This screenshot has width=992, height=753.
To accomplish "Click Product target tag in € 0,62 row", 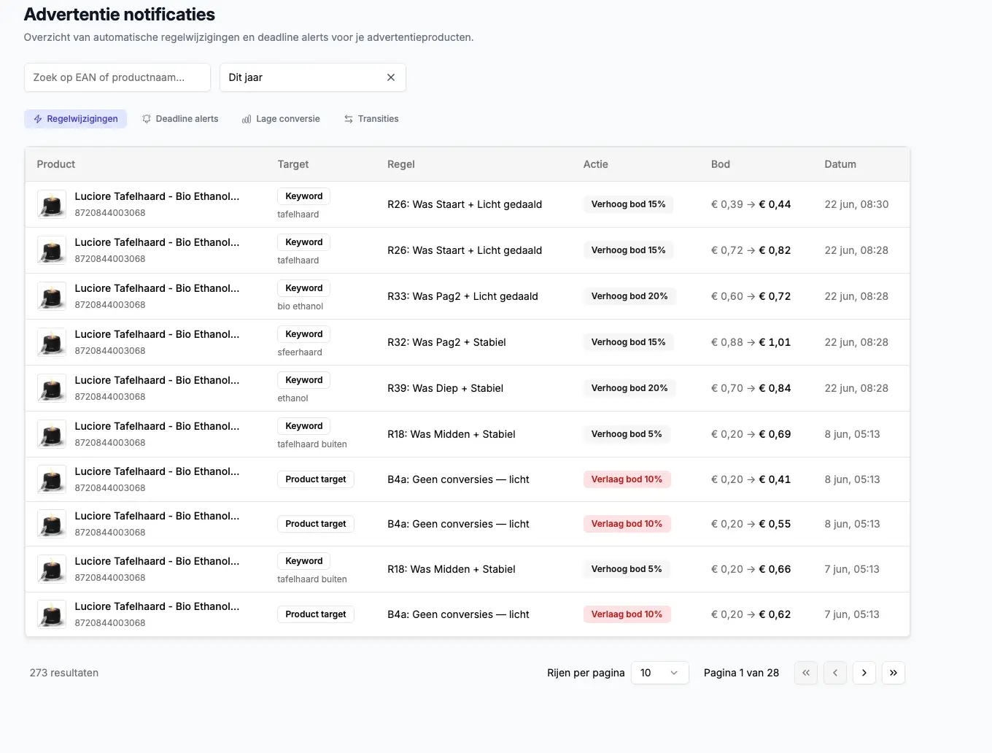I will [316, 614].
